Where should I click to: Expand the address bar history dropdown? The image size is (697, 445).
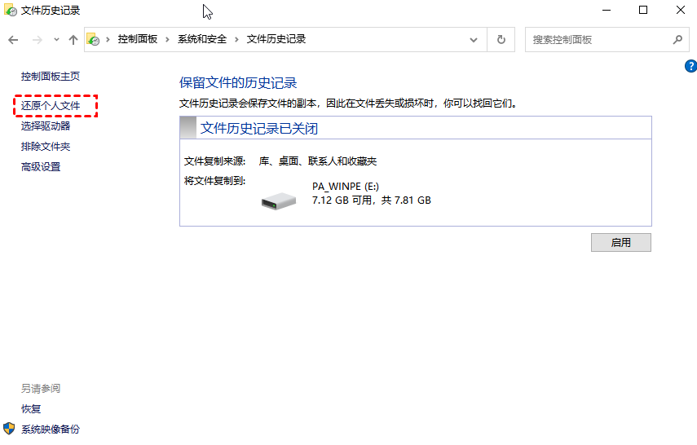click(474, 40)
